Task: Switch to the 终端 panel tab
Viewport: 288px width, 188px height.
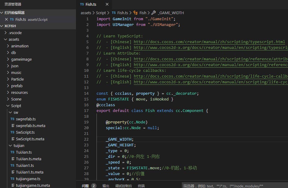Action: pyautogui.click(x=141, y=186)
